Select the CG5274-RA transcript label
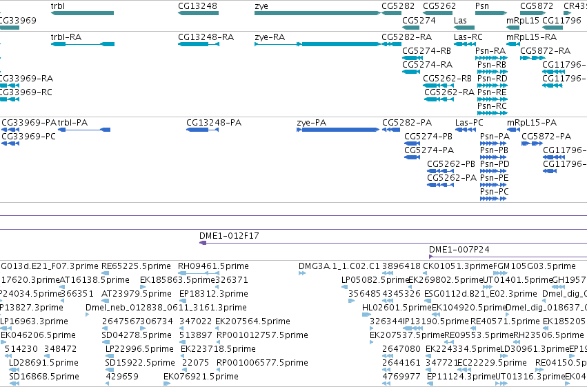587x387 pixels. [x=427, y=65]
